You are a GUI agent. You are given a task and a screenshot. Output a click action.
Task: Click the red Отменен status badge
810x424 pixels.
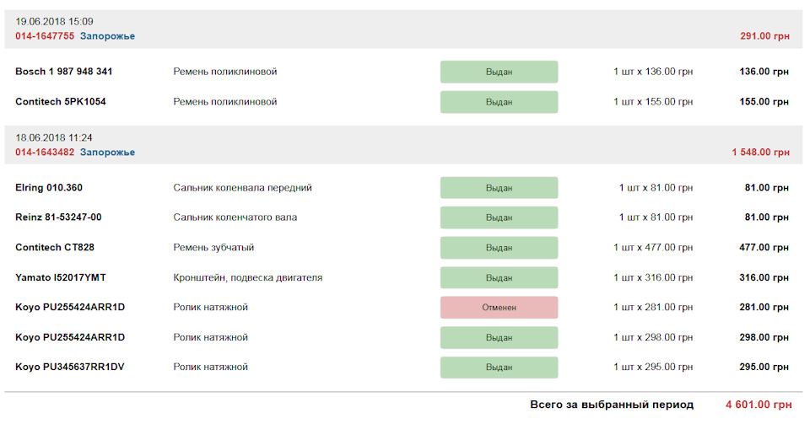499,308
